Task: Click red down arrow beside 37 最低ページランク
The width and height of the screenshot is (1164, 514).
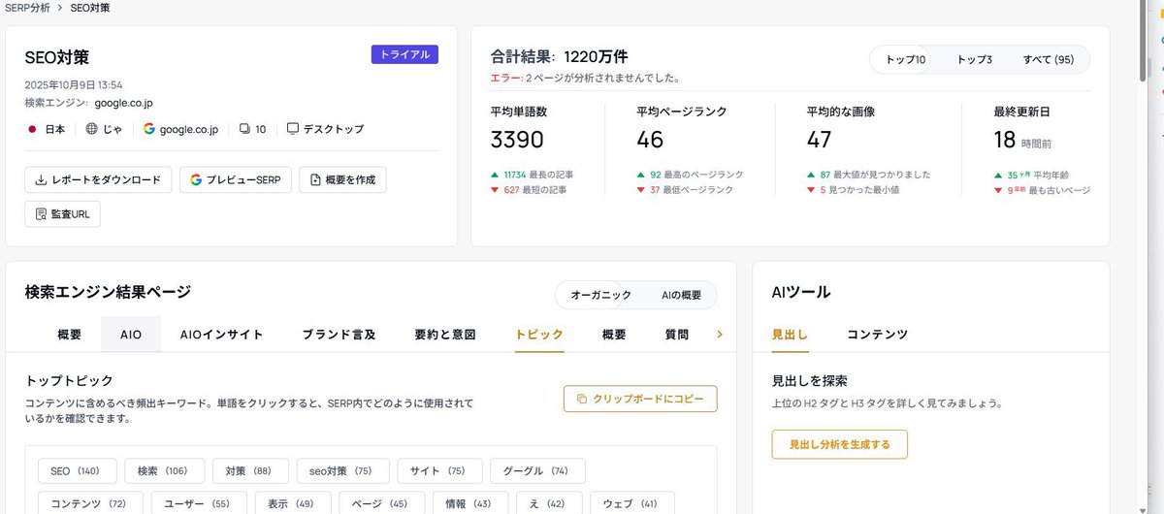Action: [641, 190]
